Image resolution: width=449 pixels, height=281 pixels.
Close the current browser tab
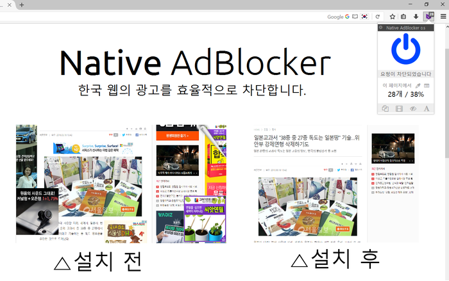click(x=10, y=5)
